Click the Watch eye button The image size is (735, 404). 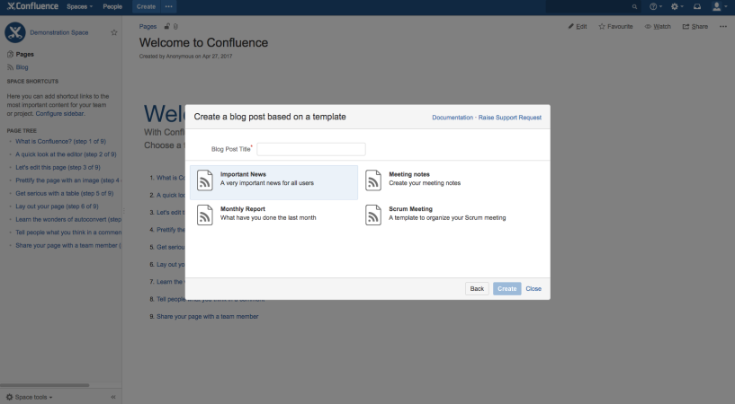pyautogui.click(x=658, y=27)
